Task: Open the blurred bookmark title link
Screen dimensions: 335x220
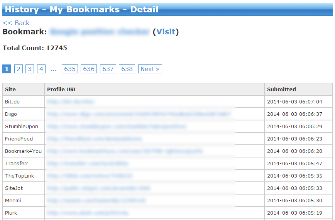Action: (100, 32)
